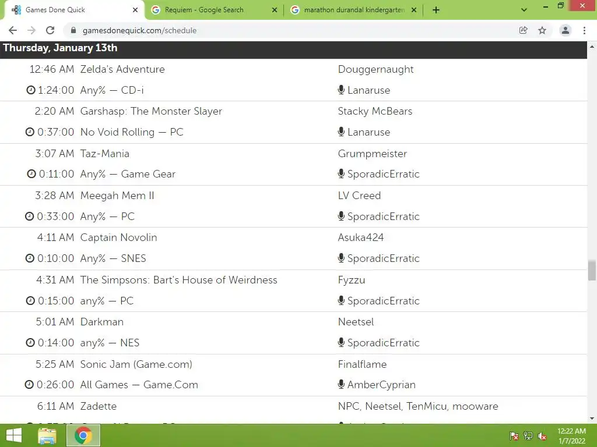Click runner name Douggernaught

click(376, 69)
